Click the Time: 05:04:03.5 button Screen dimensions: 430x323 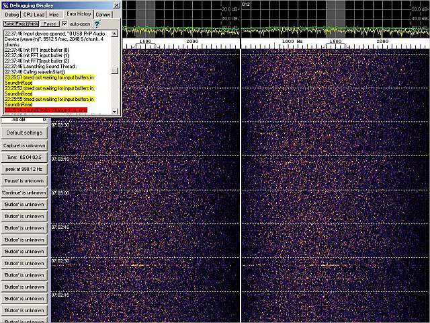tap(24, 157)
